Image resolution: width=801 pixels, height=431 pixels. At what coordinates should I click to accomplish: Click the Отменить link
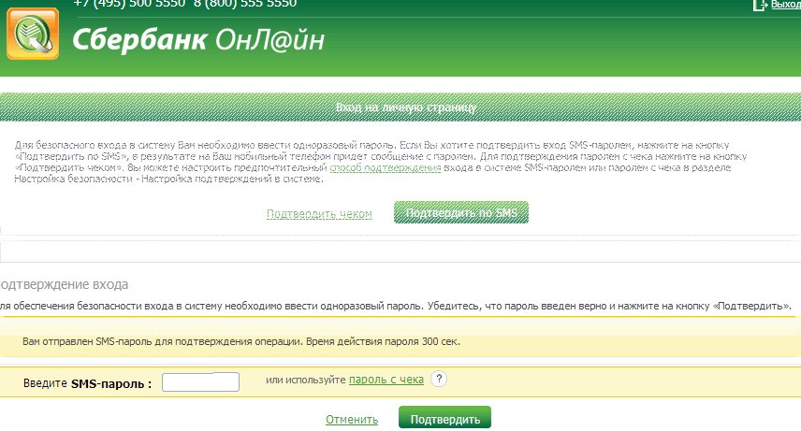(x=352, y=419)
